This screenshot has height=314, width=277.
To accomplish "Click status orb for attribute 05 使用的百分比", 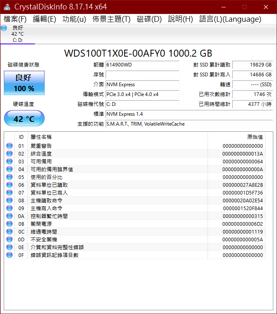I will click(9, 177).
